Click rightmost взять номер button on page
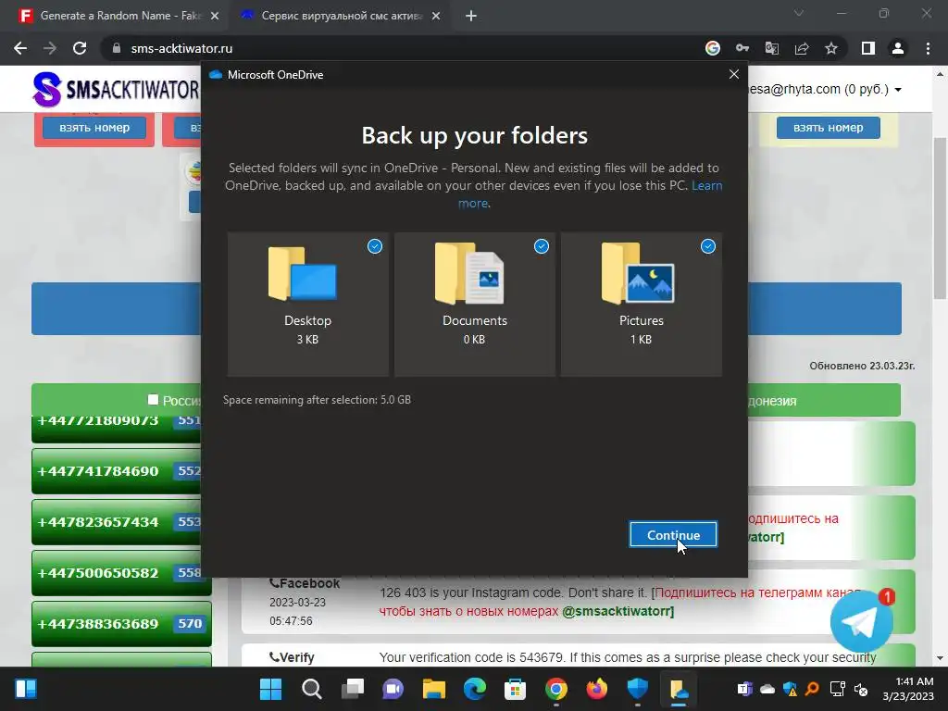The width and height of the screenshot is (948, 711). 828,128
